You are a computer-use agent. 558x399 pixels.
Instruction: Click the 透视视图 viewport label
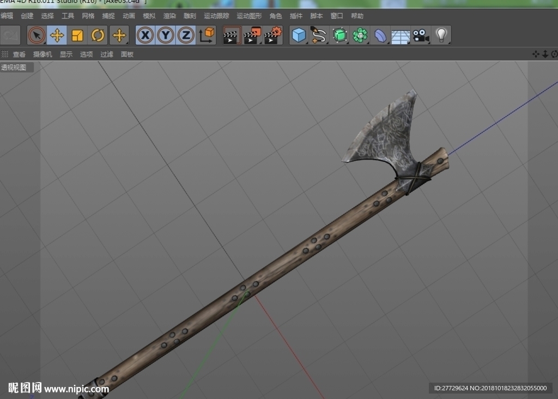(x=14, y=67)
